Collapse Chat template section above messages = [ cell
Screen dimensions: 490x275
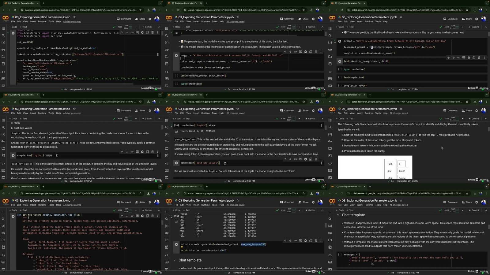pos(338,215)
